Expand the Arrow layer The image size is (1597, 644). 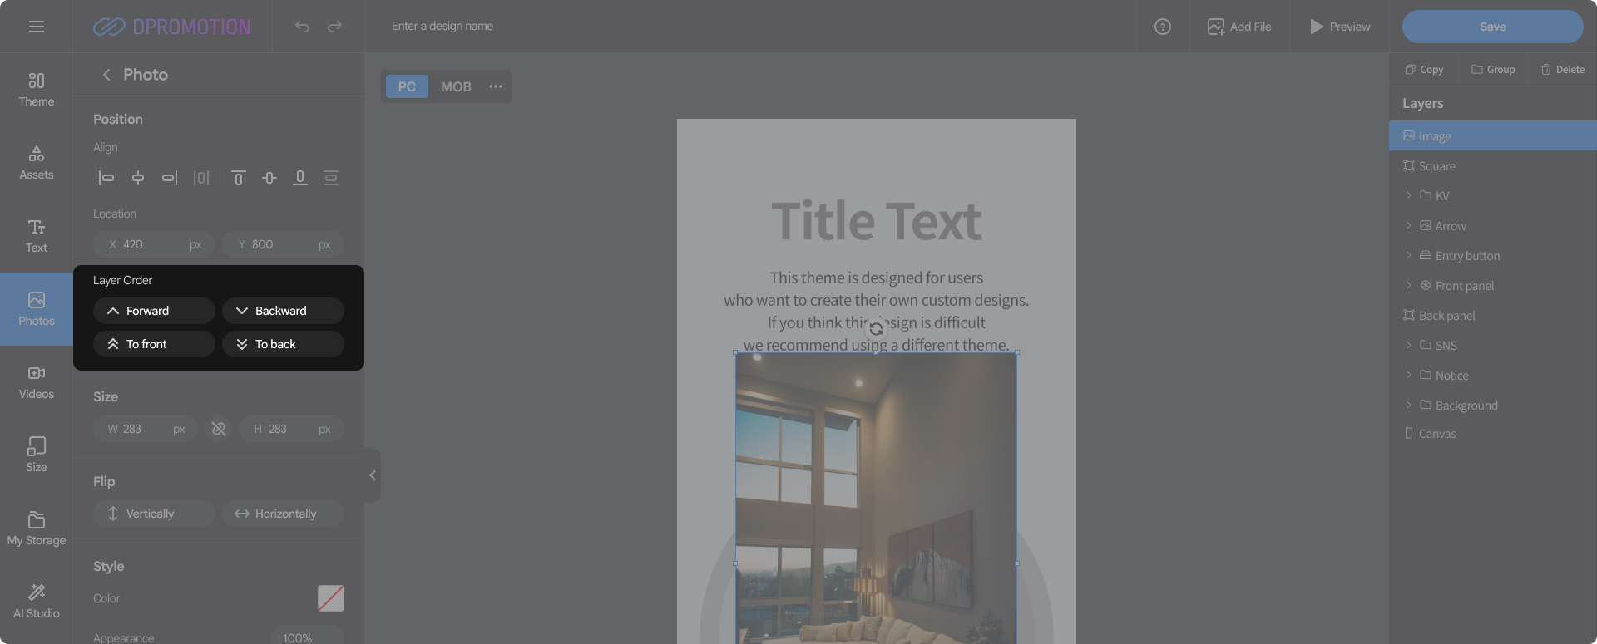coord(1408,226)
